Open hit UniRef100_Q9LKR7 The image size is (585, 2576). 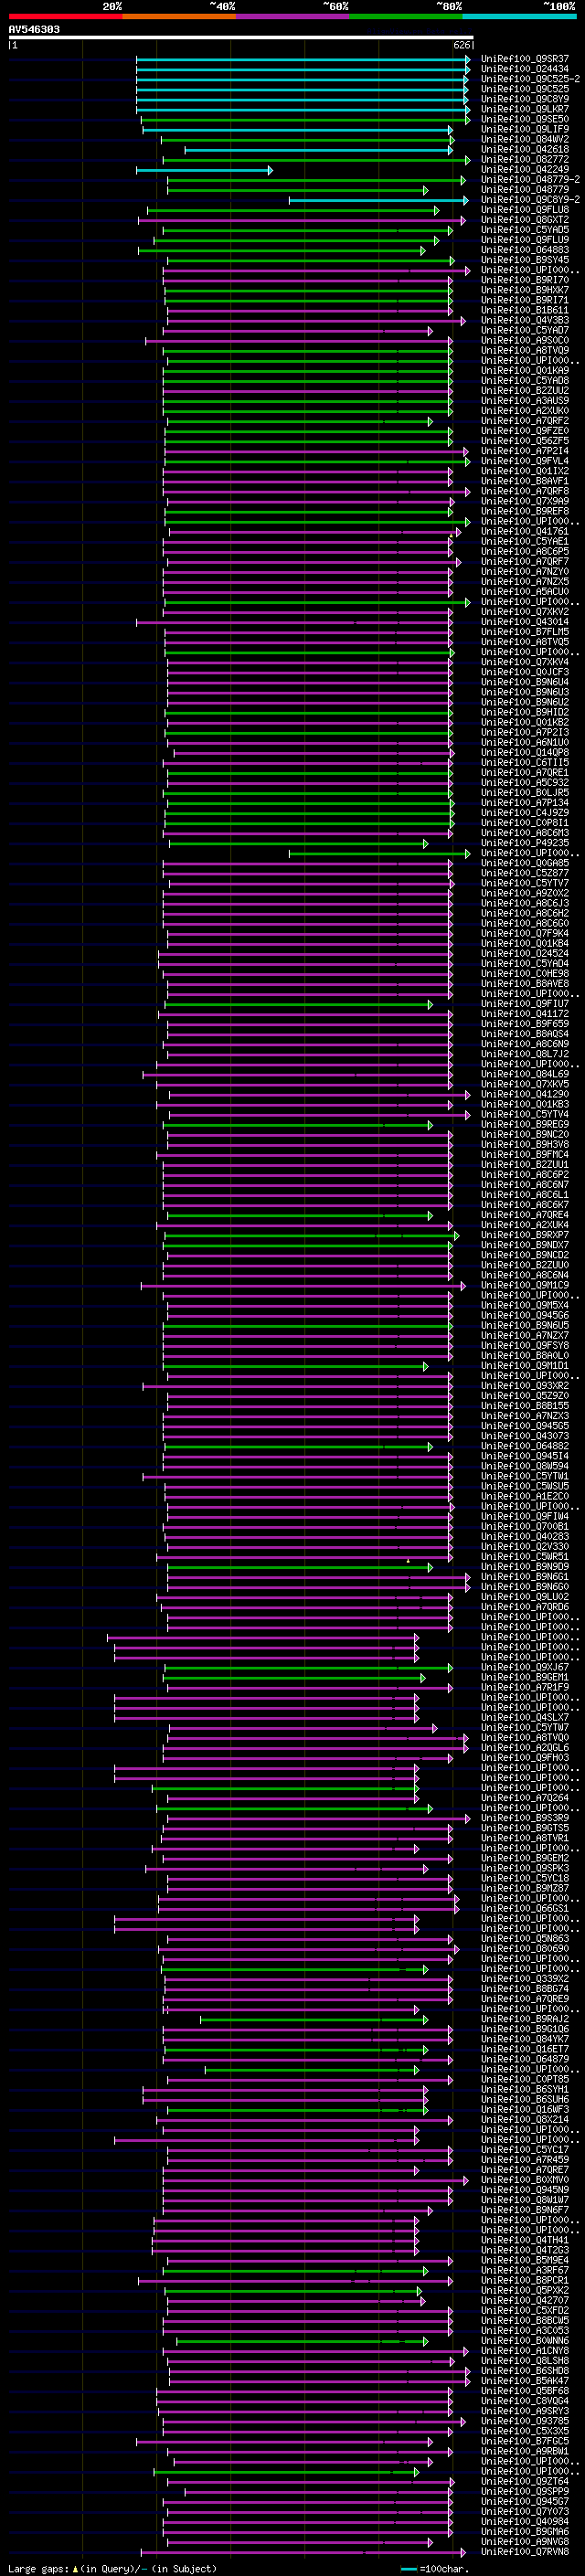pos(525,110)
